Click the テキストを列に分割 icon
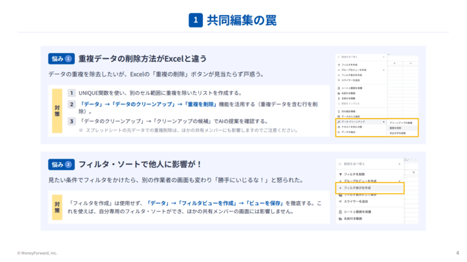The width and height of the screenshot is (467, 262). pyautogui.click(x=339, y=127)
